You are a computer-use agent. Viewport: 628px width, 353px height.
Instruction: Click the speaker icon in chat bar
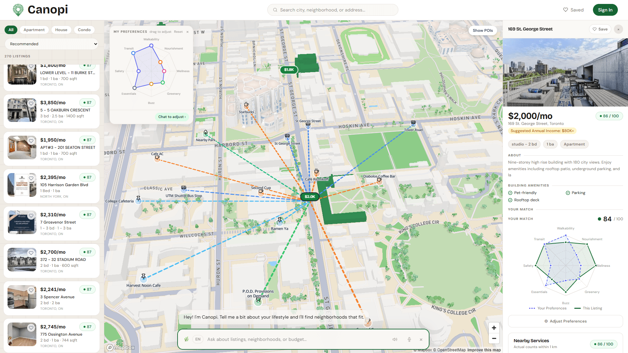(x=395, y=340)
